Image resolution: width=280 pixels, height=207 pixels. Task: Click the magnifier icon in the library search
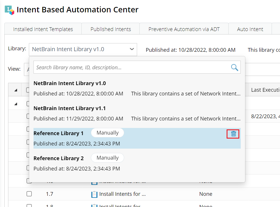click(234, 67)
